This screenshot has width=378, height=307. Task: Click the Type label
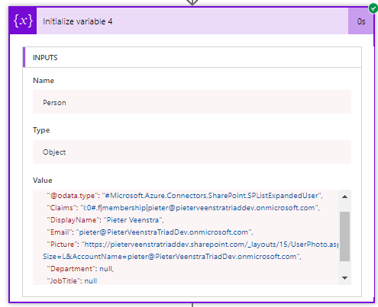[41, 130]
